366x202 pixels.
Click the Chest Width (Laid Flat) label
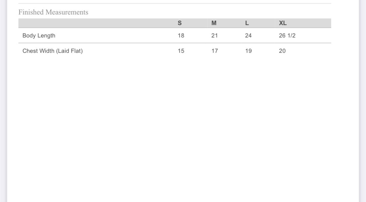click(53, 51)
